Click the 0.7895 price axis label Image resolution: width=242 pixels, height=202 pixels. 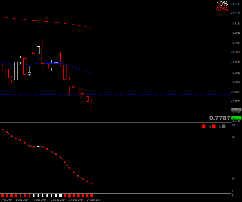236,82
